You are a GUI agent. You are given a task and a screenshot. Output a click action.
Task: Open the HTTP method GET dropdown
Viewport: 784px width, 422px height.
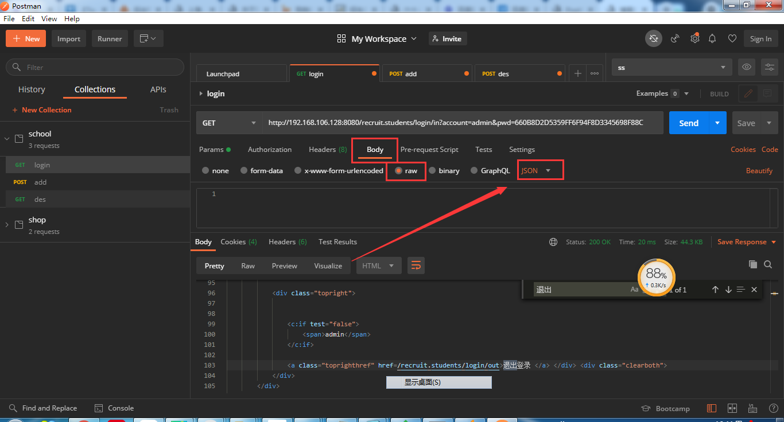click(230, 123)
